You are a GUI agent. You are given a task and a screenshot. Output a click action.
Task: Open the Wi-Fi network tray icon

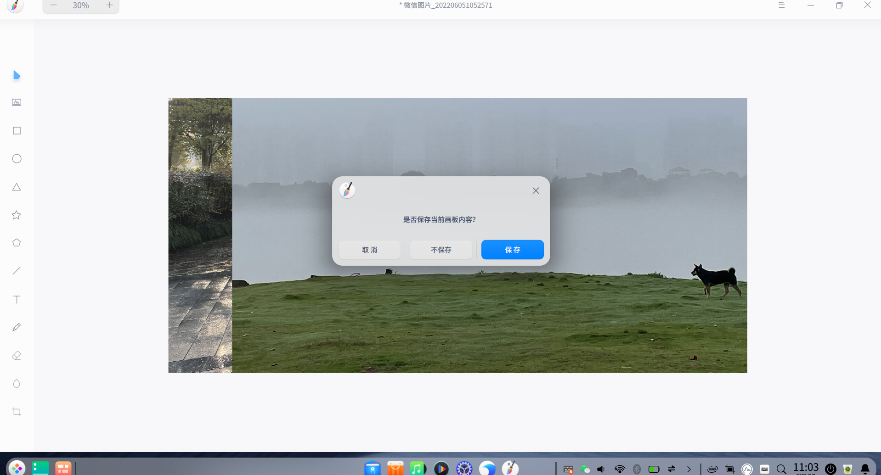click(620, 469)
